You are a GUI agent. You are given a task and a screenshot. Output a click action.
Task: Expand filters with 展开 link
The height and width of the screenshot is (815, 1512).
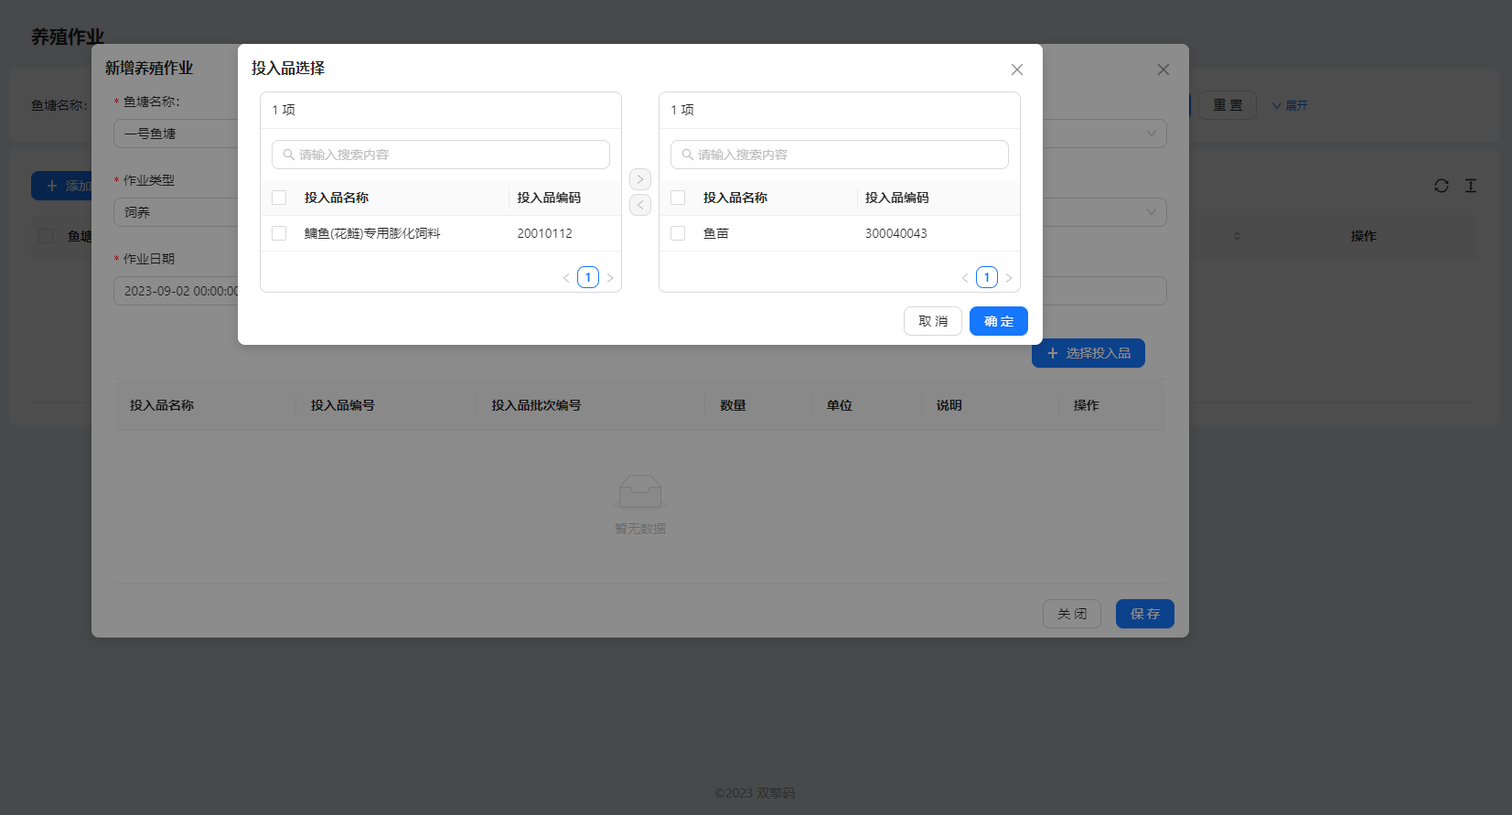click(x=1290, y=106)
